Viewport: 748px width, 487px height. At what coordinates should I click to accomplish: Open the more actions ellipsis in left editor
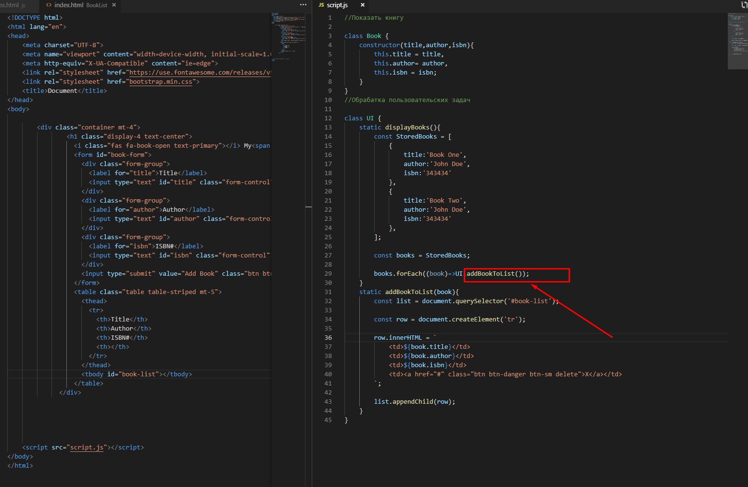[x=303, y=5]
